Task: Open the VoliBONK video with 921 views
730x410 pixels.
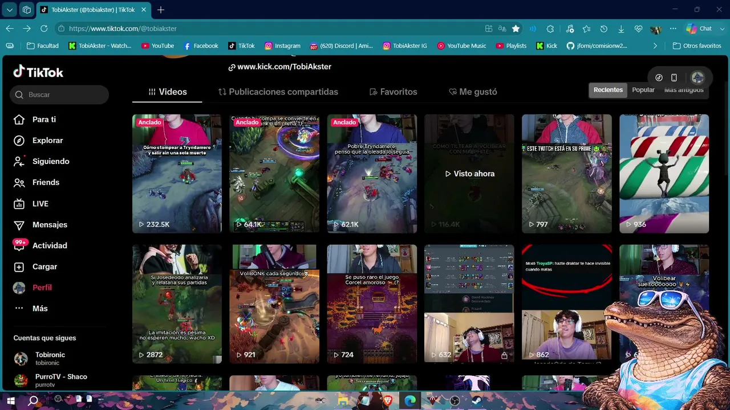Action: [274, 304]
